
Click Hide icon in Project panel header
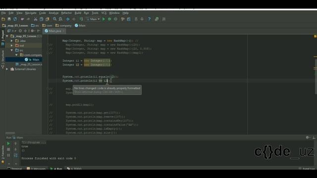[x=39, y=31]
